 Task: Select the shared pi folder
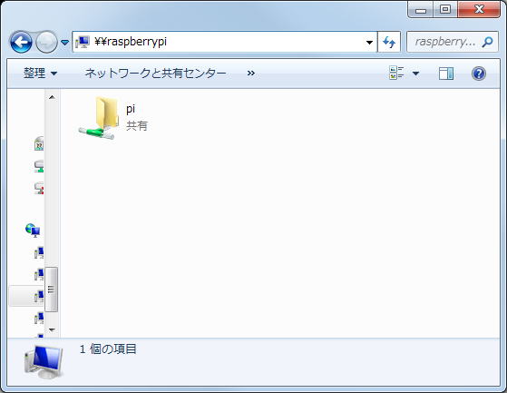pos(113,118)
